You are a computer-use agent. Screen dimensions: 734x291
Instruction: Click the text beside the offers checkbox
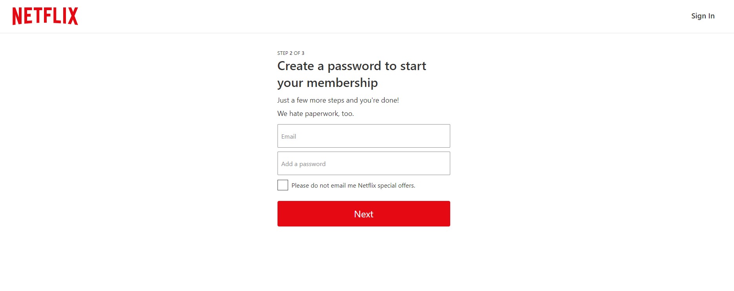point(352,185)
